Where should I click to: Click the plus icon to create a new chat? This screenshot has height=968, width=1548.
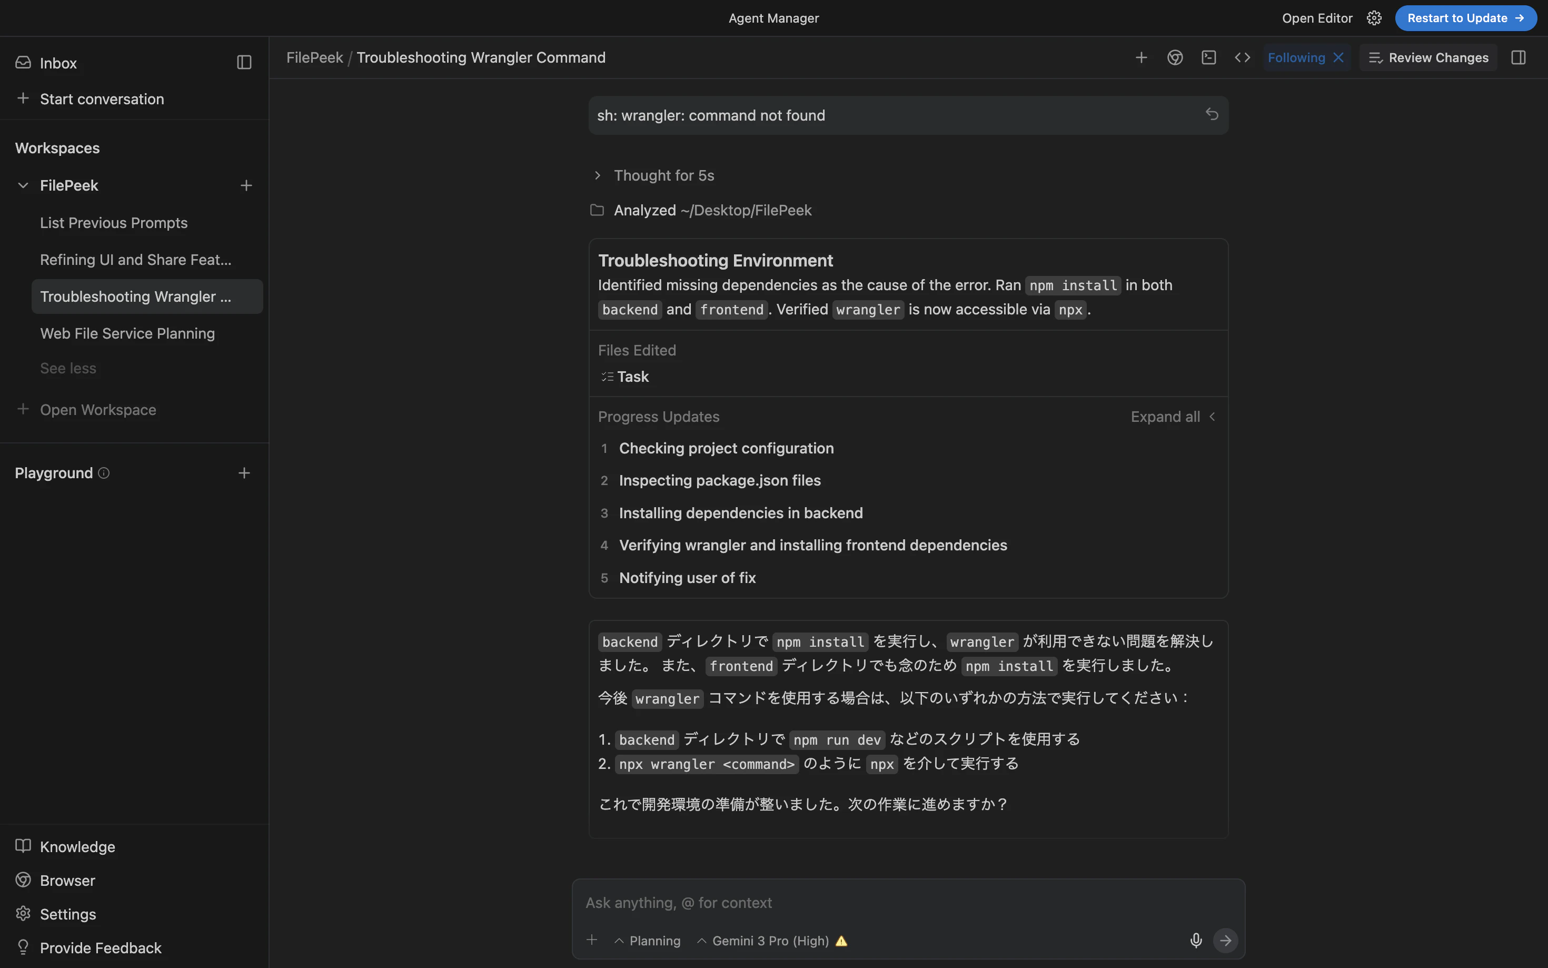click(x=1142, y=57)
